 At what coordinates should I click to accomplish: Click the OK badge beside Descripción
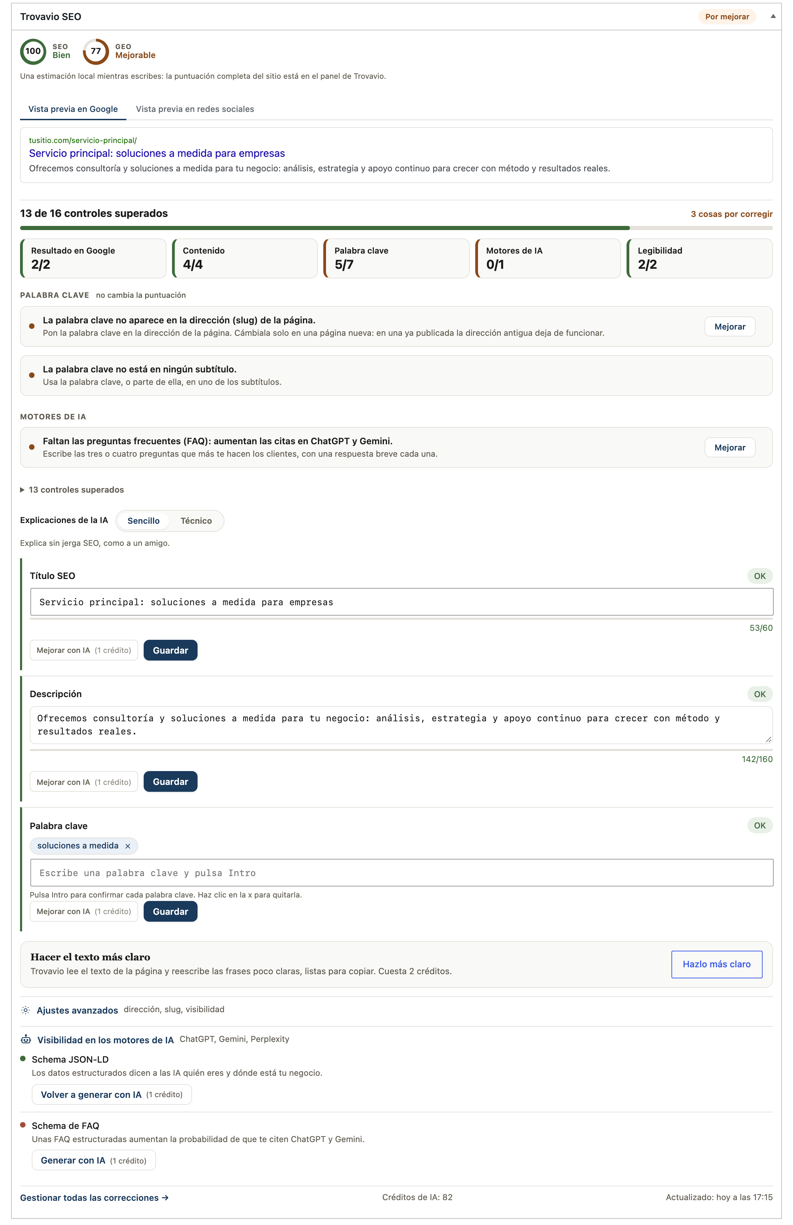pyautogui.click(x=759, y=694)
